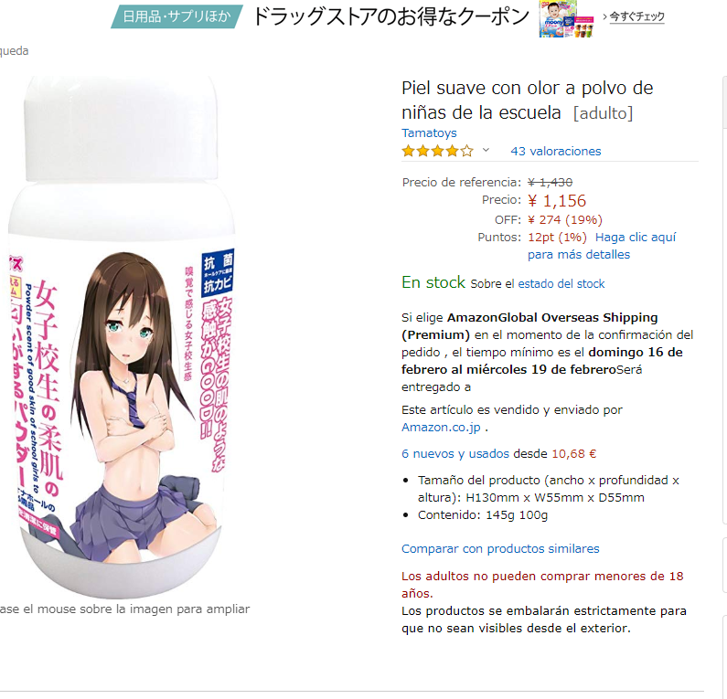Image resolution: width=727 pixels, height=699 pixels.
Task: Click the small arrow before 今すぐチェック
Action: point(604,16)
